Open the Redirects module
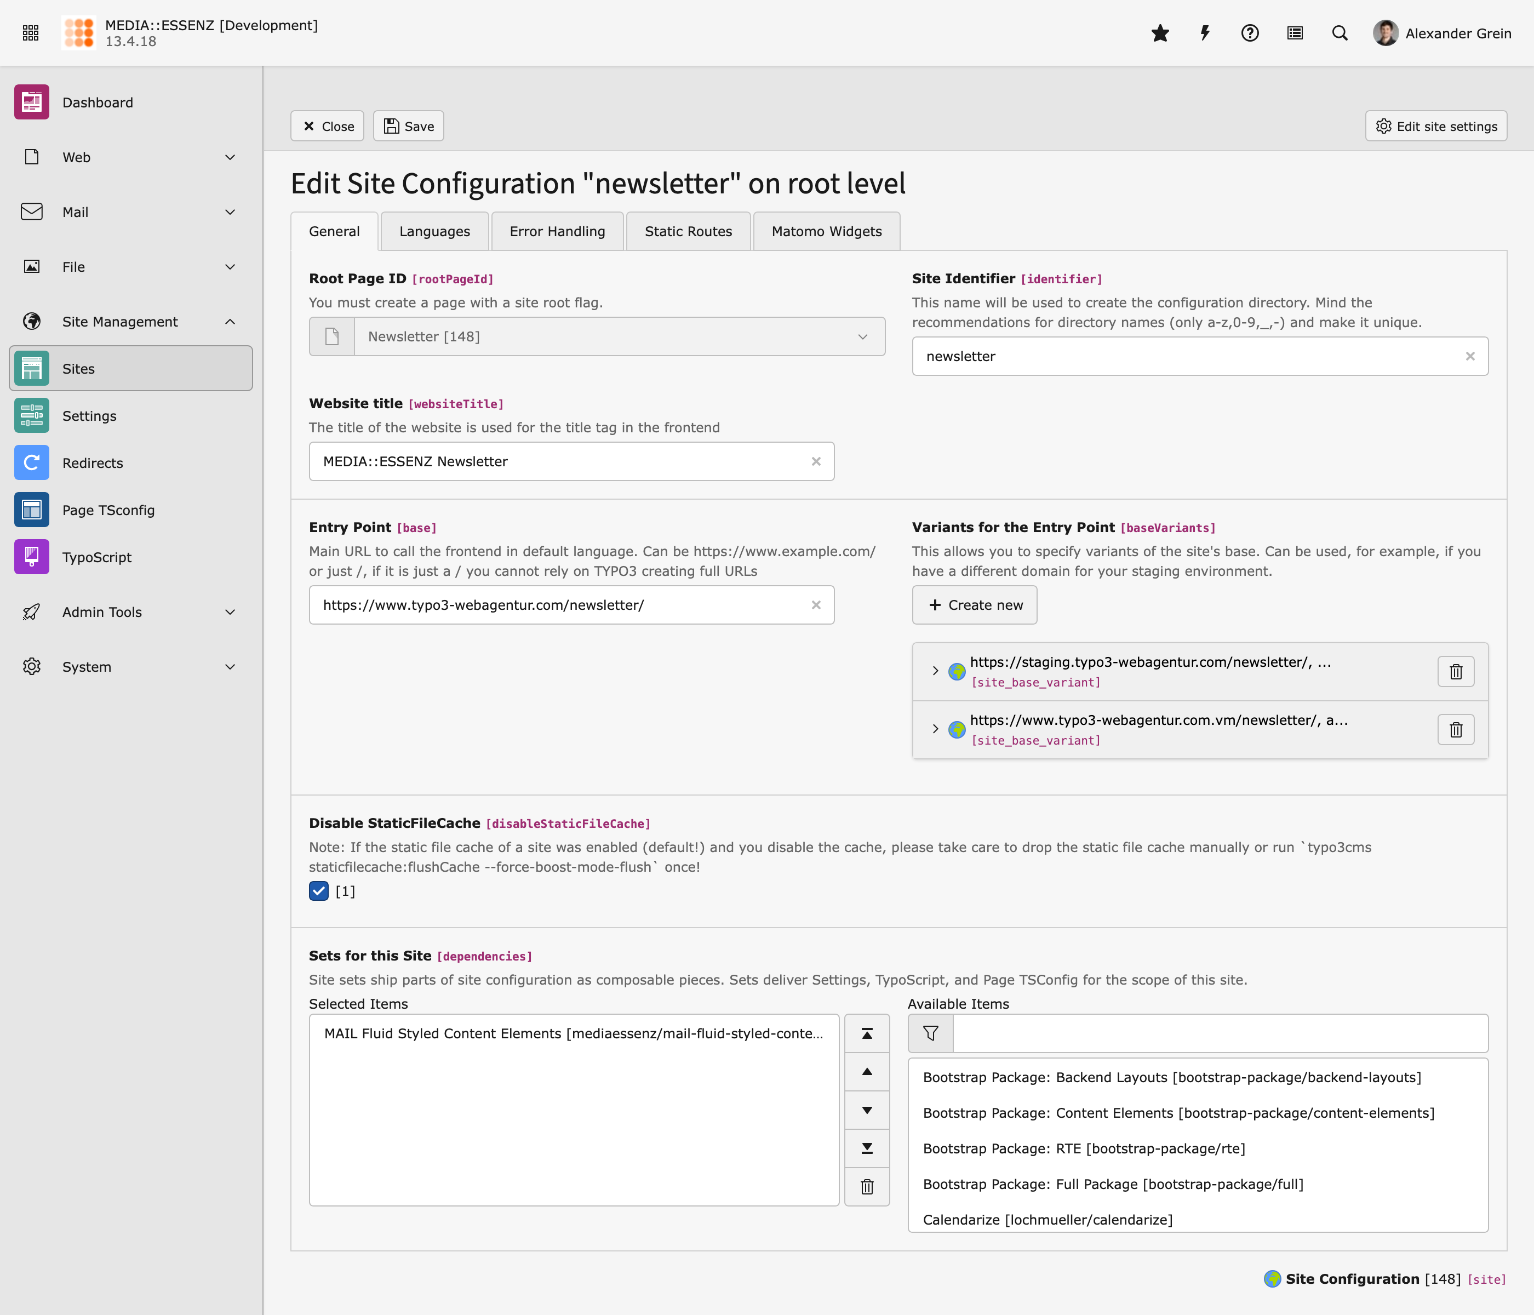Screen dimensions: 1534x1315 [x=93, y=463]
